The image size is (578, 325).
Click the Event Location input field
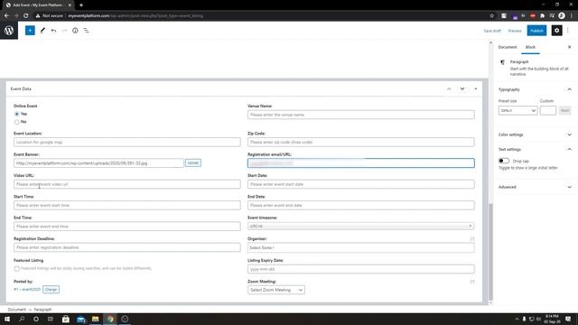click(127, 142)
